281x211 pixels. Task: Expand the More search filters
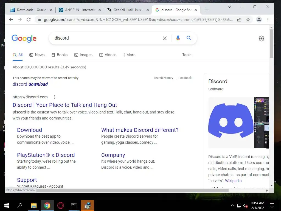(130, 55)
